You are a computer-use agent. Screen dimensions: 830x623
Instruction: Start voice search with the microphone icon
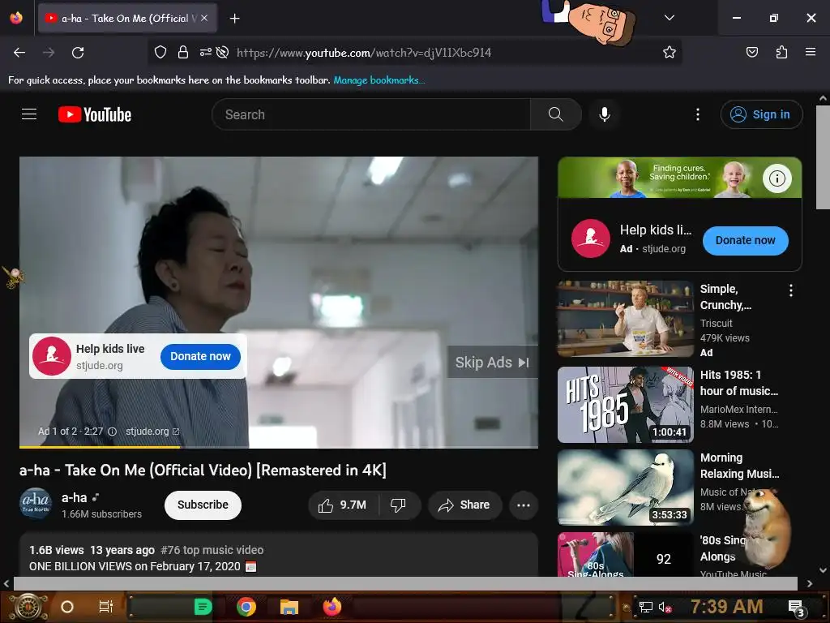tap(605, 114)
